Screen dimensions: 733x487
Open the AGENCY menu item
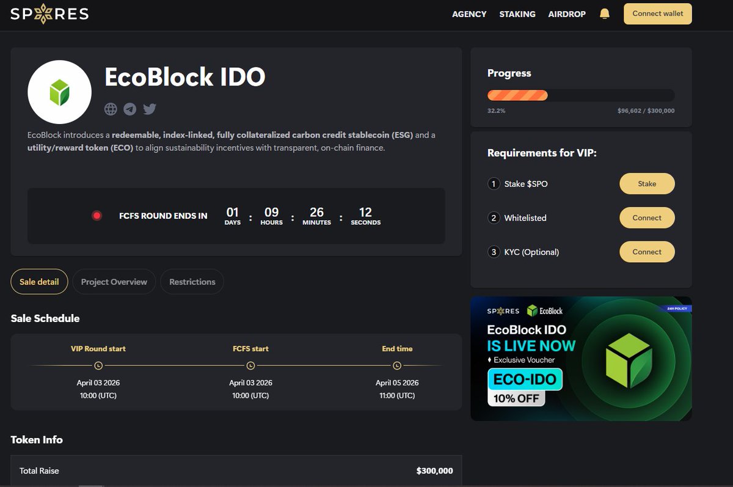(x=469, y=14)
